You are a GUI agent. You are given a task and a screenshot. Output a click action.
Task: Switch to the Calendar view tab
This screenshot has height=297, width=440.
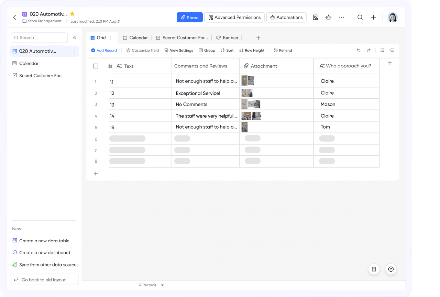point(135,38)
